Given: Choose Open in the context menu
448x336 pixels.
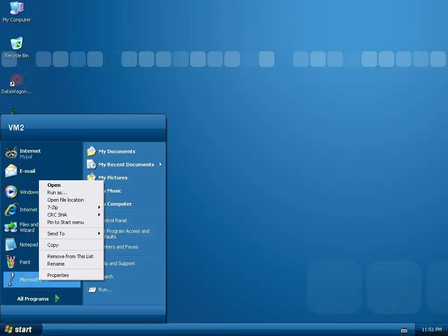Looking at the screenshot, I should pyautogui.click(x=72, y=185).
